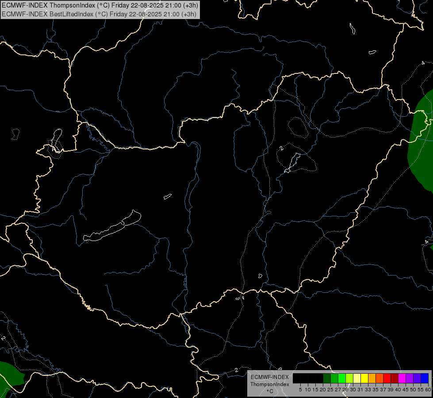This screenshot has width=433, height=398.
Task: Click the legend tick value '31'
Action: [360, 390]
